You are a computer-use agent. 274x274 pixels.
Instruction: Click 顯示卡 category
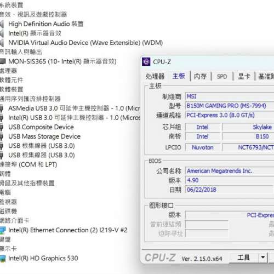[8, 249]
